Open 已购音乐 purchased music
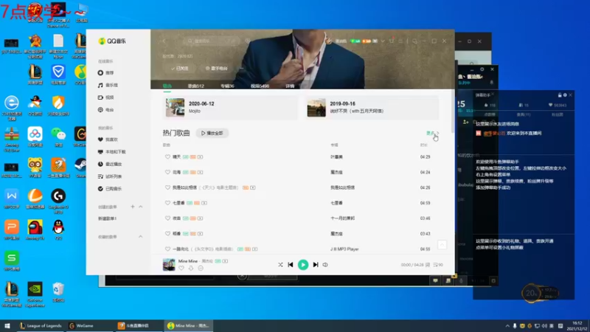Screen dimensions: 590x332 tap(109, 189)
